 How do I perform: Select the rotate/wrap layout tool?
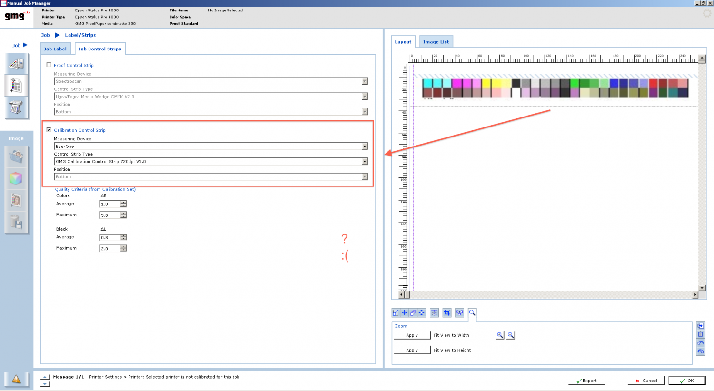pyautogui.click(x=434, y=313)
